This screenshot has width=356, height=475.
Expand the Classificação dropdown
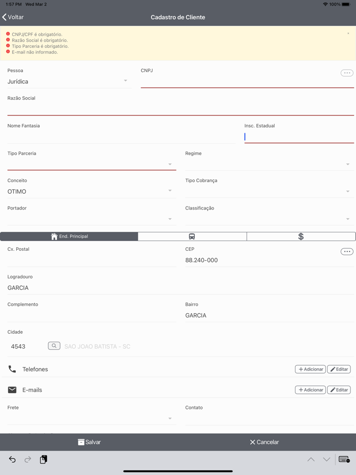pos(270,219)
